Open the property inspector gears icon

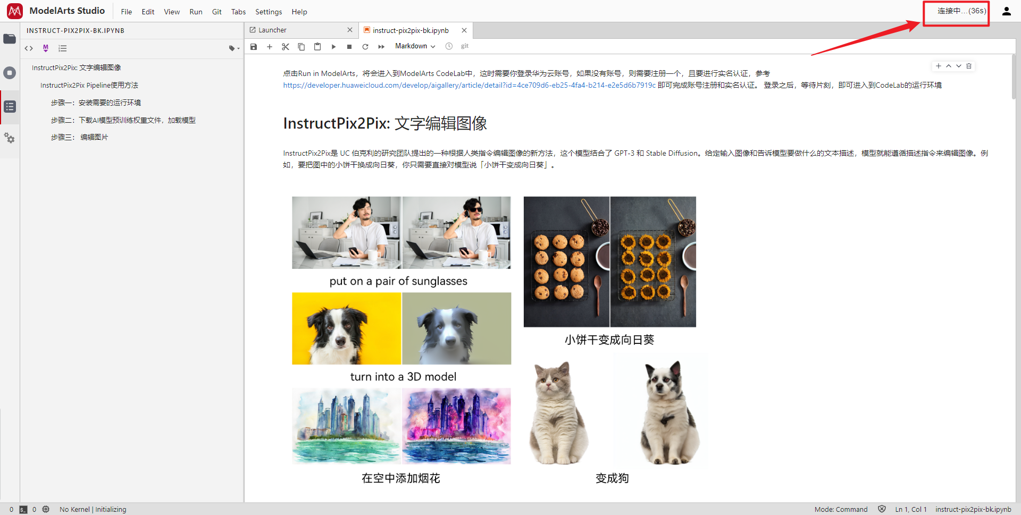(x=10, y=138)
